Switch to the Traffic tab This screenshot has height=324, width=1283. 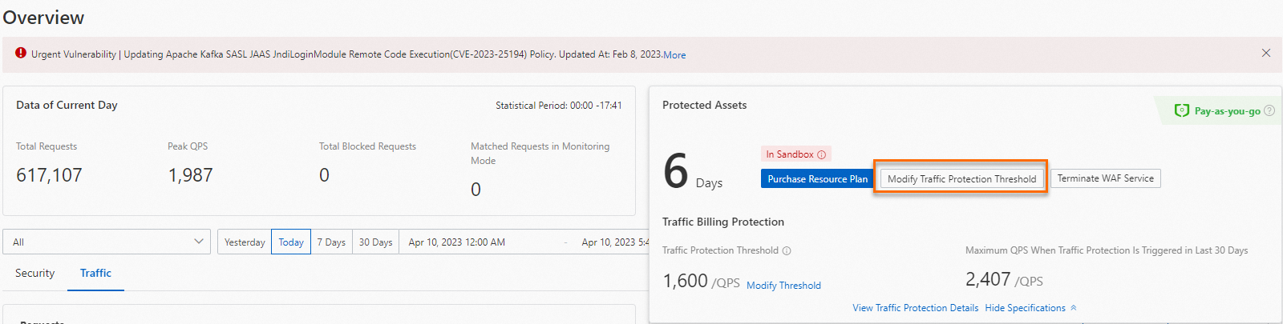coord(95,273)
